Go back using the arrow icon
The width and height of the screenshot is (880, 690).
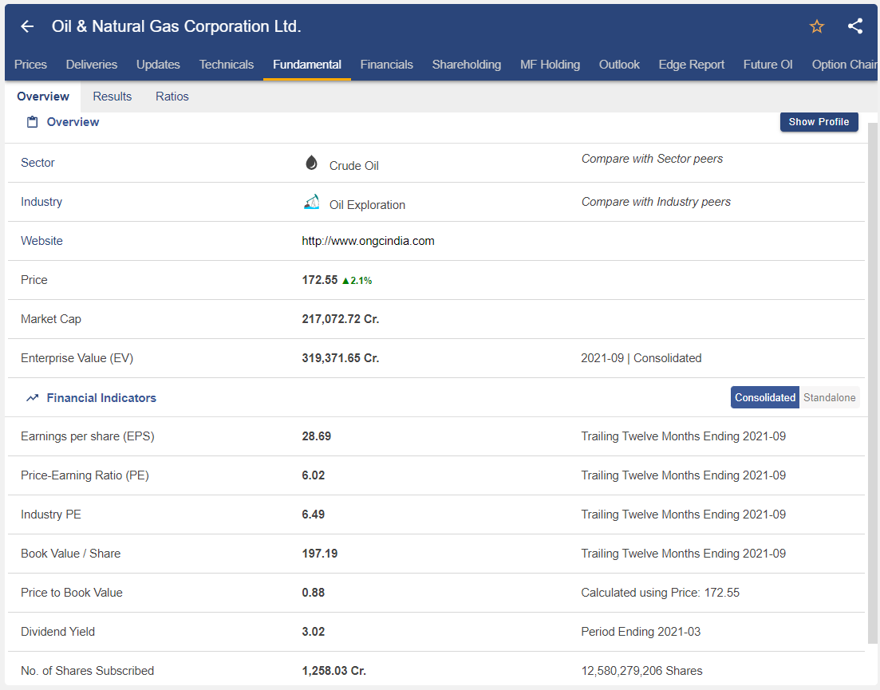point(27,26)
